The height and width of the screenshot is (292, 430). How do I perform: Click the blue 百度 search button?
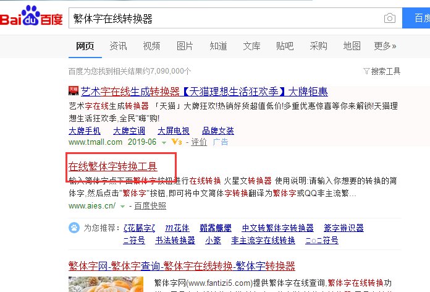tap(416, 18)
